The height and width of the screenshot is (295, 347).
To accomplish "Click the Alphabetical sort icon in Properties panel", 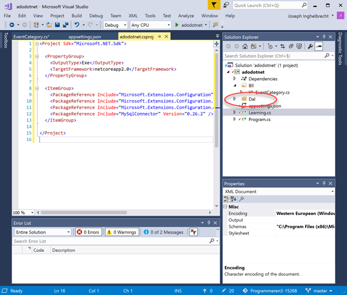I will pyautogui.click(x=233, y=199).
